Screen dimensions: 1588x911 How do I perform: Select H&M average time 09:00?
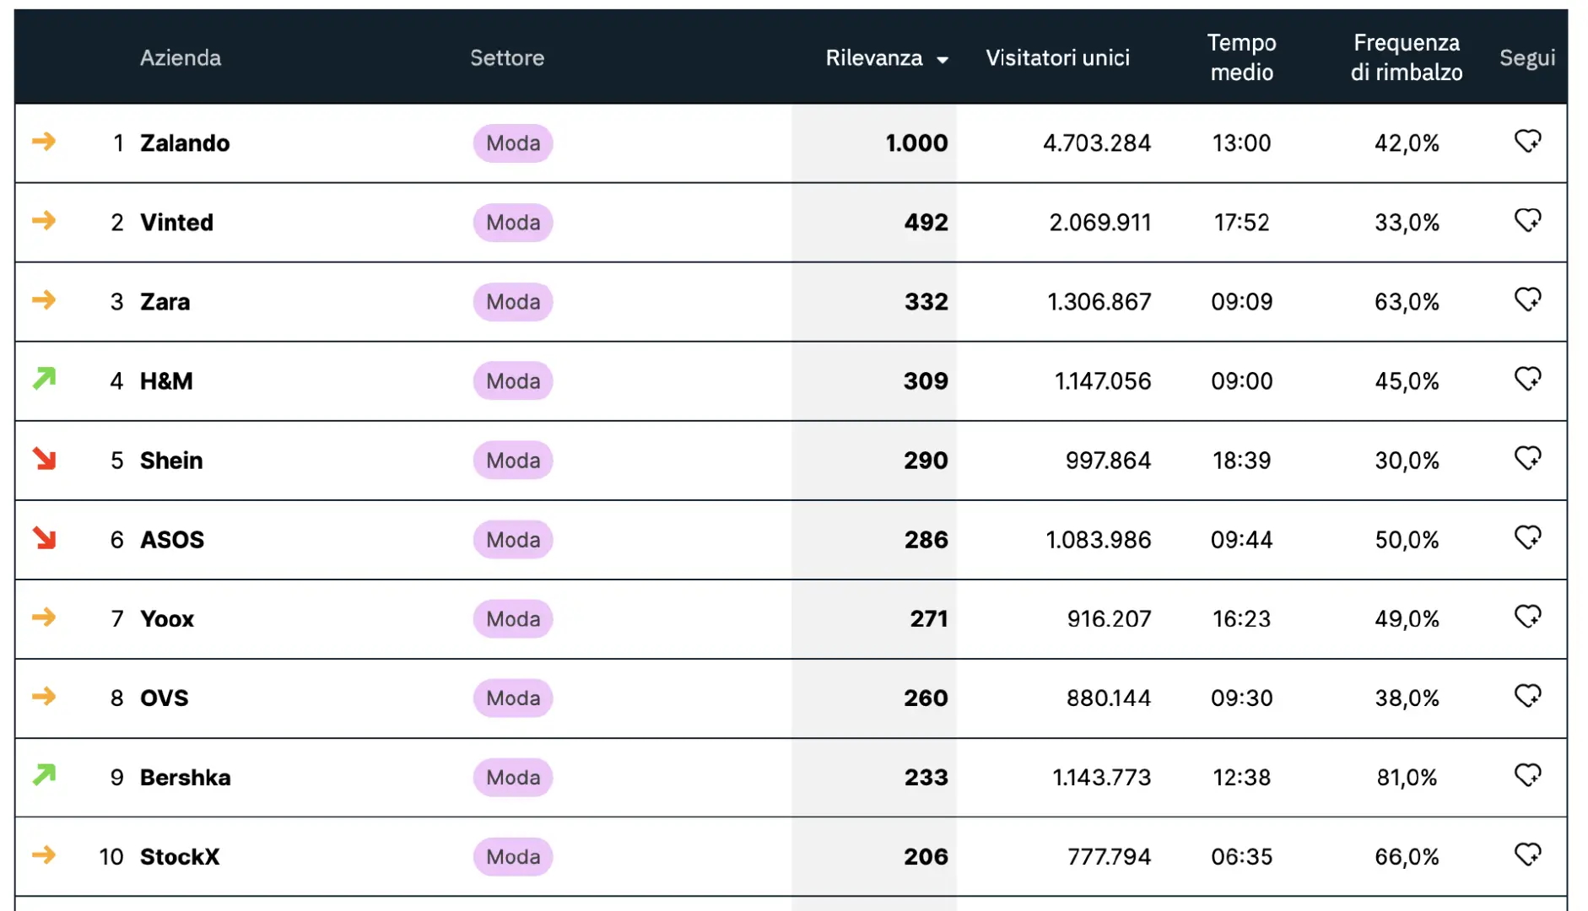(x=1241, y=380)
